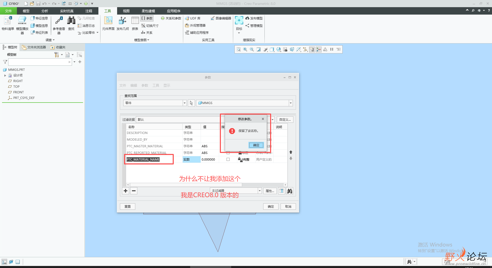
Task: Open the 族表 family table
Action: click(x=135, y=24)
